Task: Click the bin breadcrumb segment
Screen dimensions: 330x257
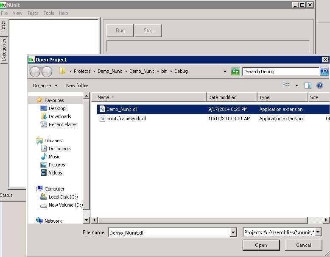Action: click(x=164, y=71)
